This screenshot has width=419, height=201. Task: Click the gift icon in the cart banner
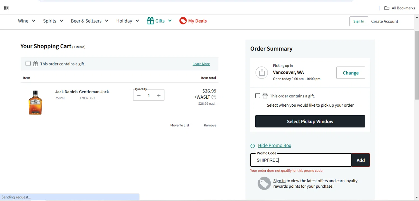pyautogui.click(x=35, y=64)
